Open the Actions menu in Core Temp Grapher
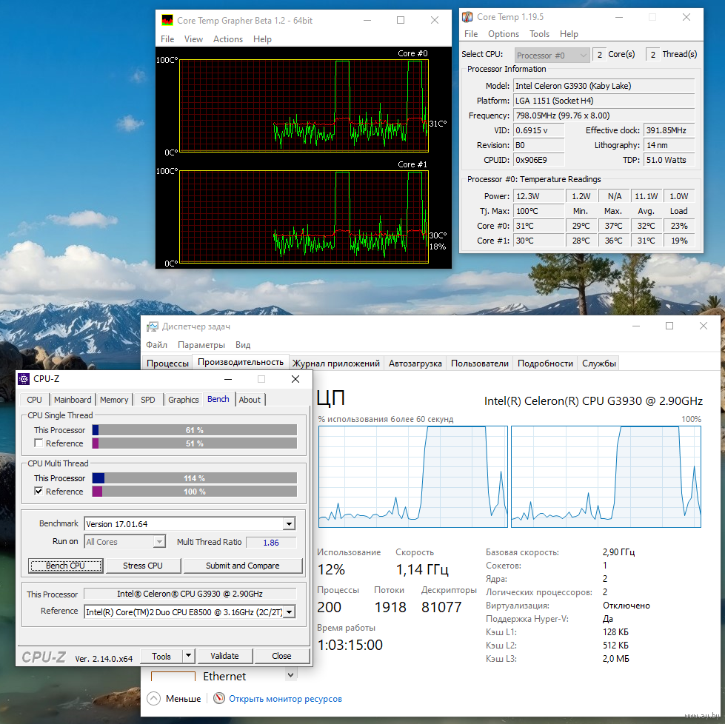The width and height of the screenshot is (725, 724). click(x=227, y=39)
